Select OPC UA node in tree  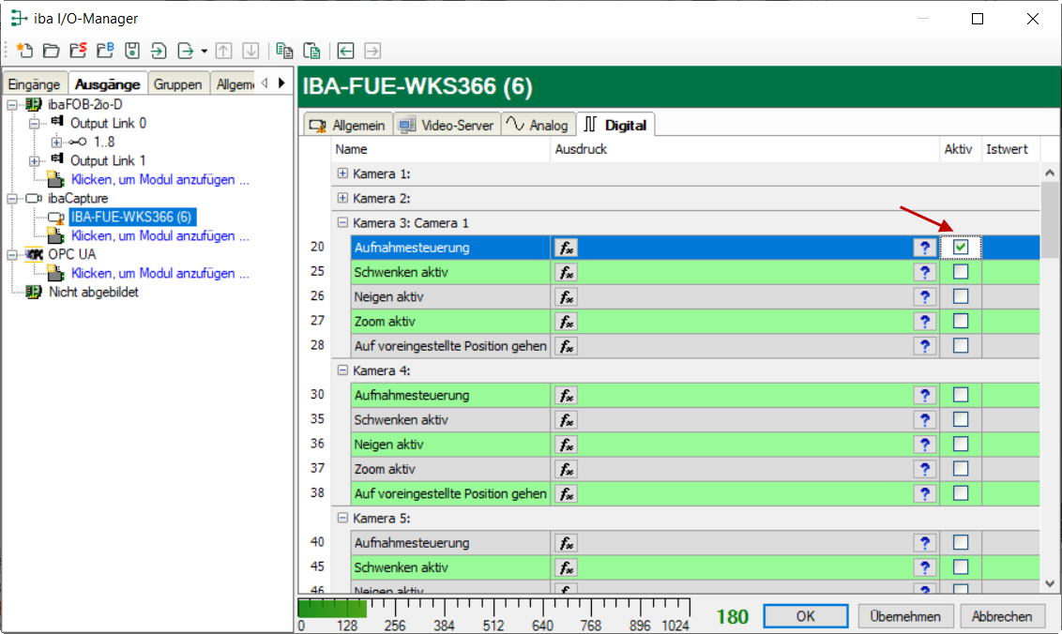71,254
